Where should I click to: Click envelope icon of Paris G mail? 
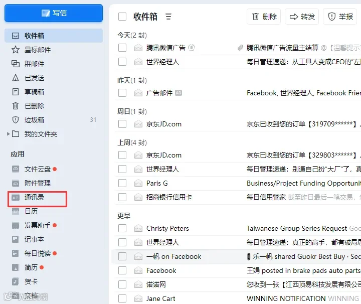pyautogui.click(x=138, y=183)
